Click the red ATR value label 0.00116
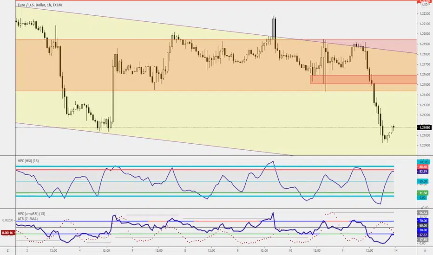This screenshot has width=433, height=255. click(7, 233)
